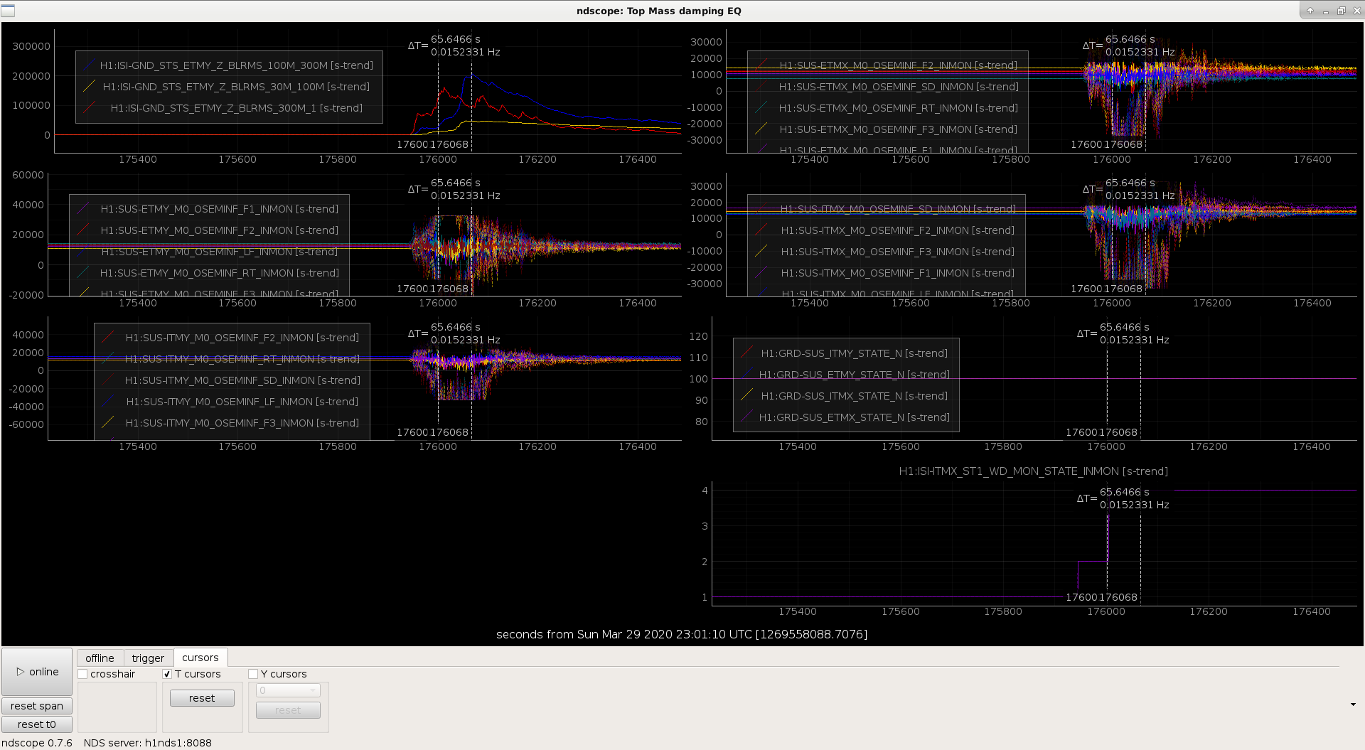The height and width of the screenshot is (750, 1365).
Task: Click the 0.0152331 Hz label in the SUS-ITMY plot
Action: pos(466,340)
